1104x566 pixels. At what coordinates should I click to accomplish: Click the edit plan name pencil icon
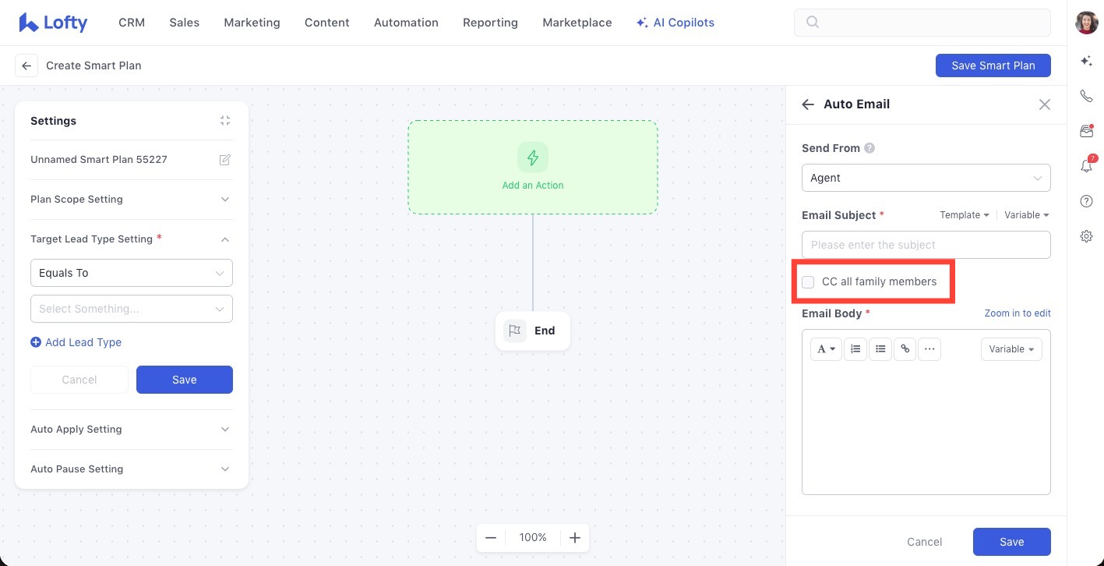(x=224, y=160)
